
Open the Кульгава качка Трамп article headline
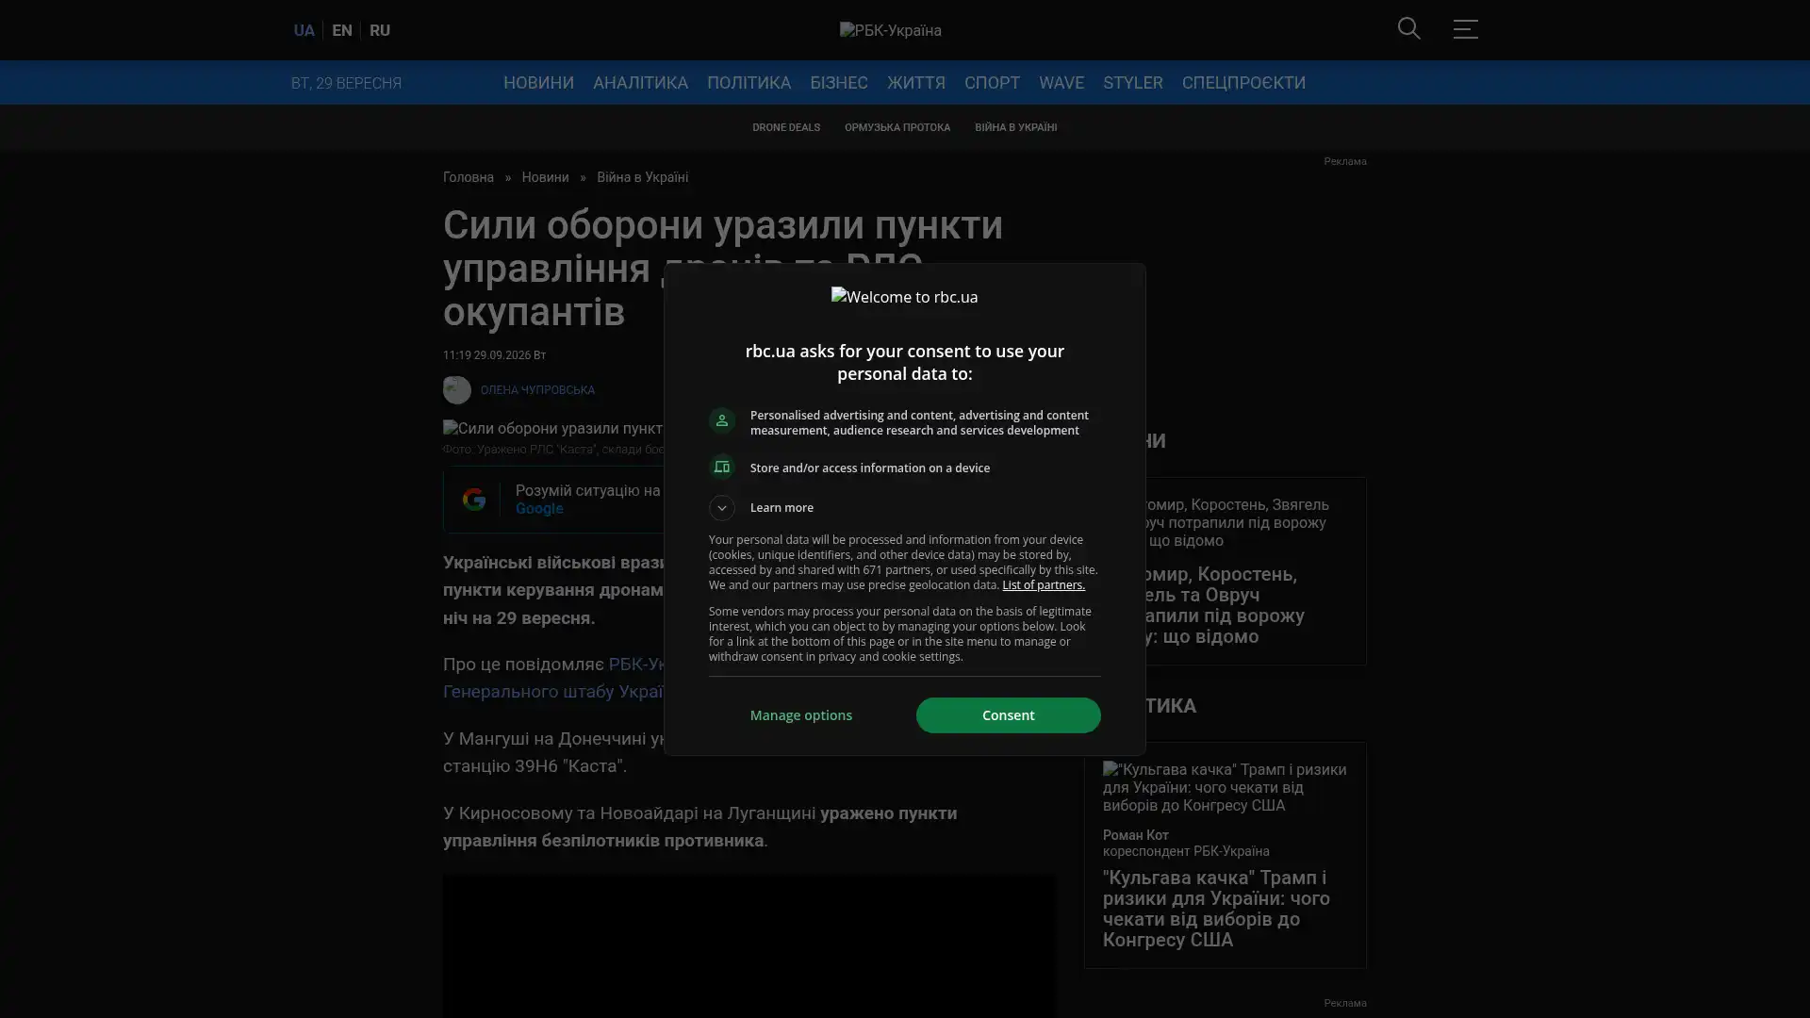click(x=1216, y=909)
